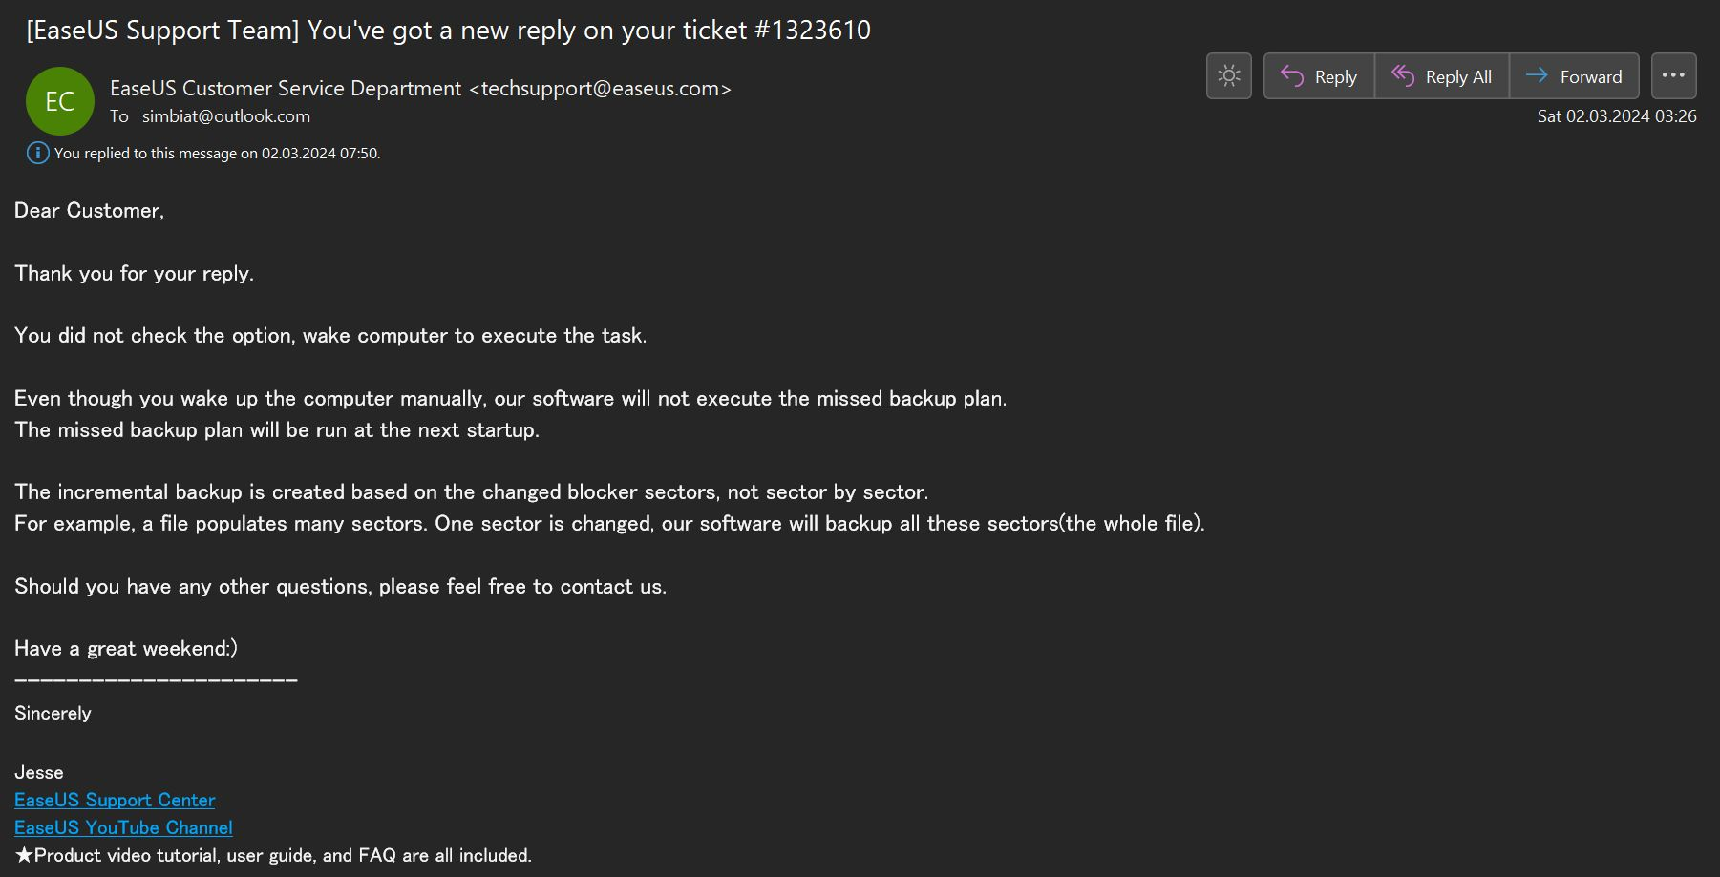Click the Reply arrow icon
The width and height of the screenshot is (1720, 877).
pyautogui.click(x=1292, y=76)
